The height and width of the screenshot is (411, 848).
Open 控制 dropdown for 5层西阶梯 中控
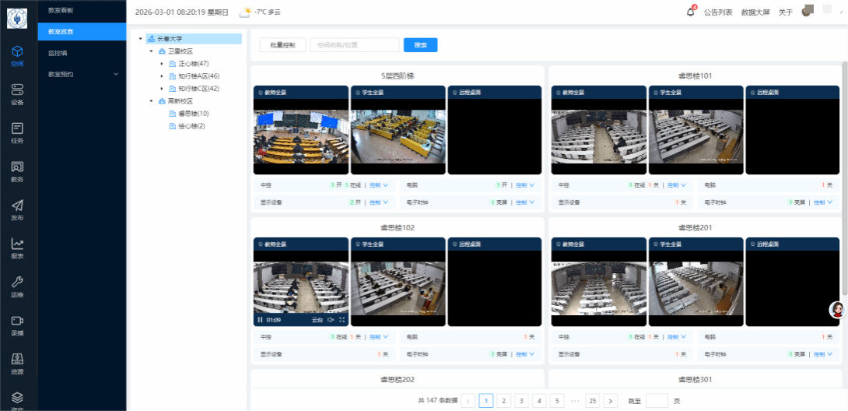(379, 185)
